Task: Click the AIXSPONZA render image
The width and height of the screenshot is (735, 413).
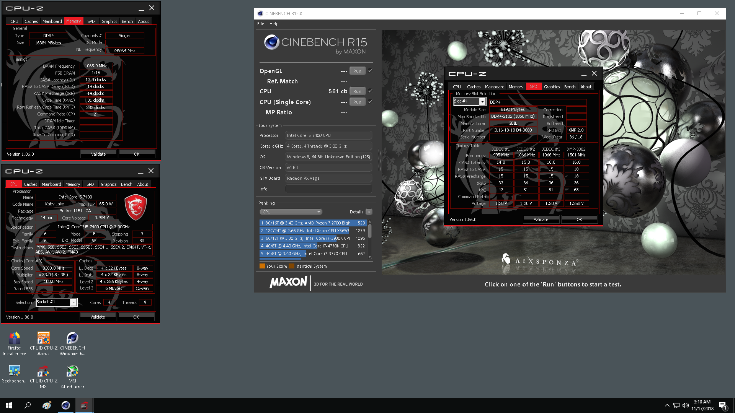Action: tap(553, 152)
